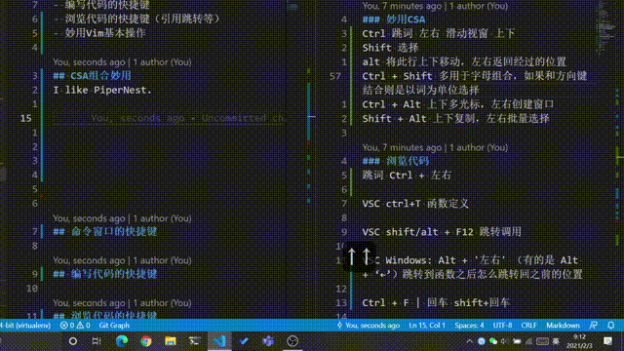This screenshot has height=351, width=624.
Task: Open Task View on the taskbar
Action: click(97, 341)
